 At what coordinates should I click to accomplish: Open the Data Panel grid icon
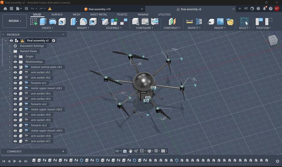point(11,9)
